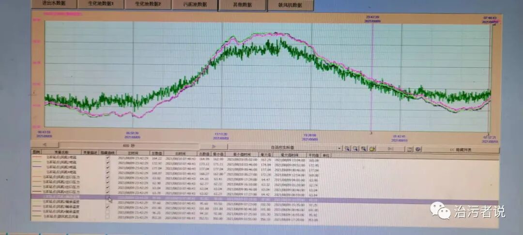Screen dimensions: 523x235
Task: Click the 隐藏曲线 column header
Action: pyautogui.click(x=108, y=153)
